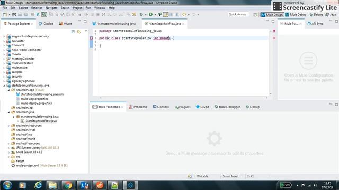Open the File menu
Screen dimensions: 339x190
5,8
